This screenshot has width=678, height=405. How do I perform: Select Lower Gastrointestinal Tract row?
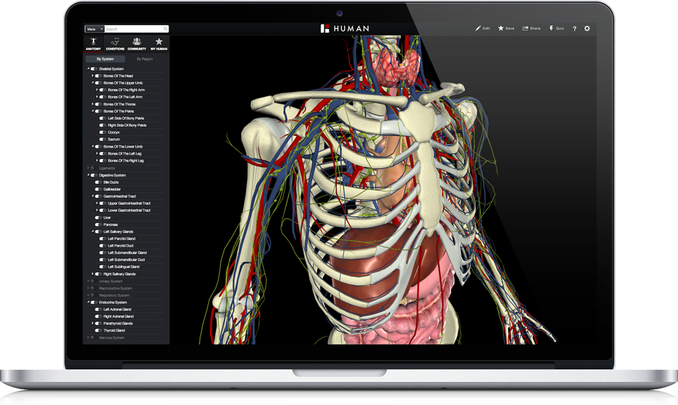129,211
